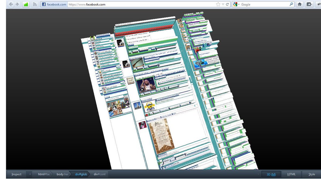The image size is (321, 179).
Task: Click the bearded speaker video thumbnail
Action: click(x=146, y=85)
